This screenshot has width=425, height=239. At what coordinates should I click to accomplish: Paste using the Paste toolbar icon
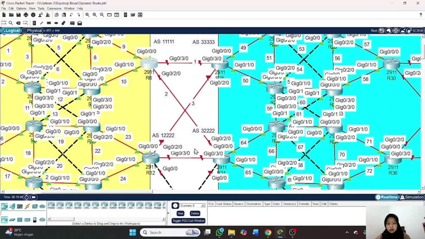[64, 15]
